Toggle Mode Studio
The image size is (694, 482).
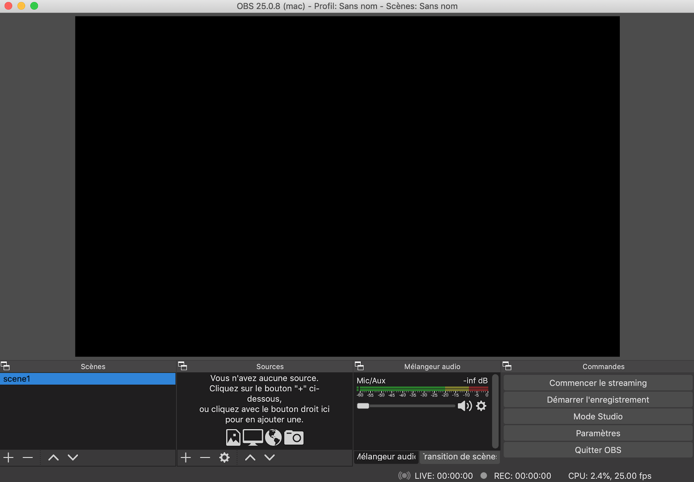tap(598, 416)
